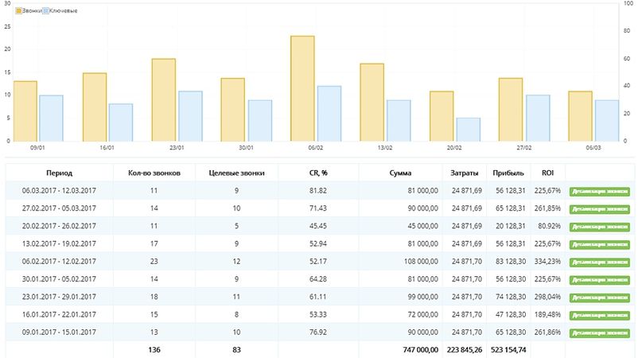Viewport: 642px width, 358px height.
Task: Click the 20/02 date label on the chart axis
Action: (x=454, y=147)
